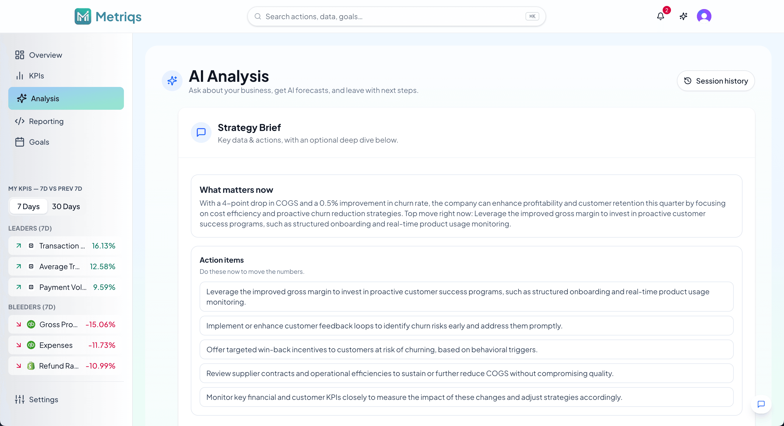
Task: Switch KPI range to 7 Days
Action: click(28, 206)
